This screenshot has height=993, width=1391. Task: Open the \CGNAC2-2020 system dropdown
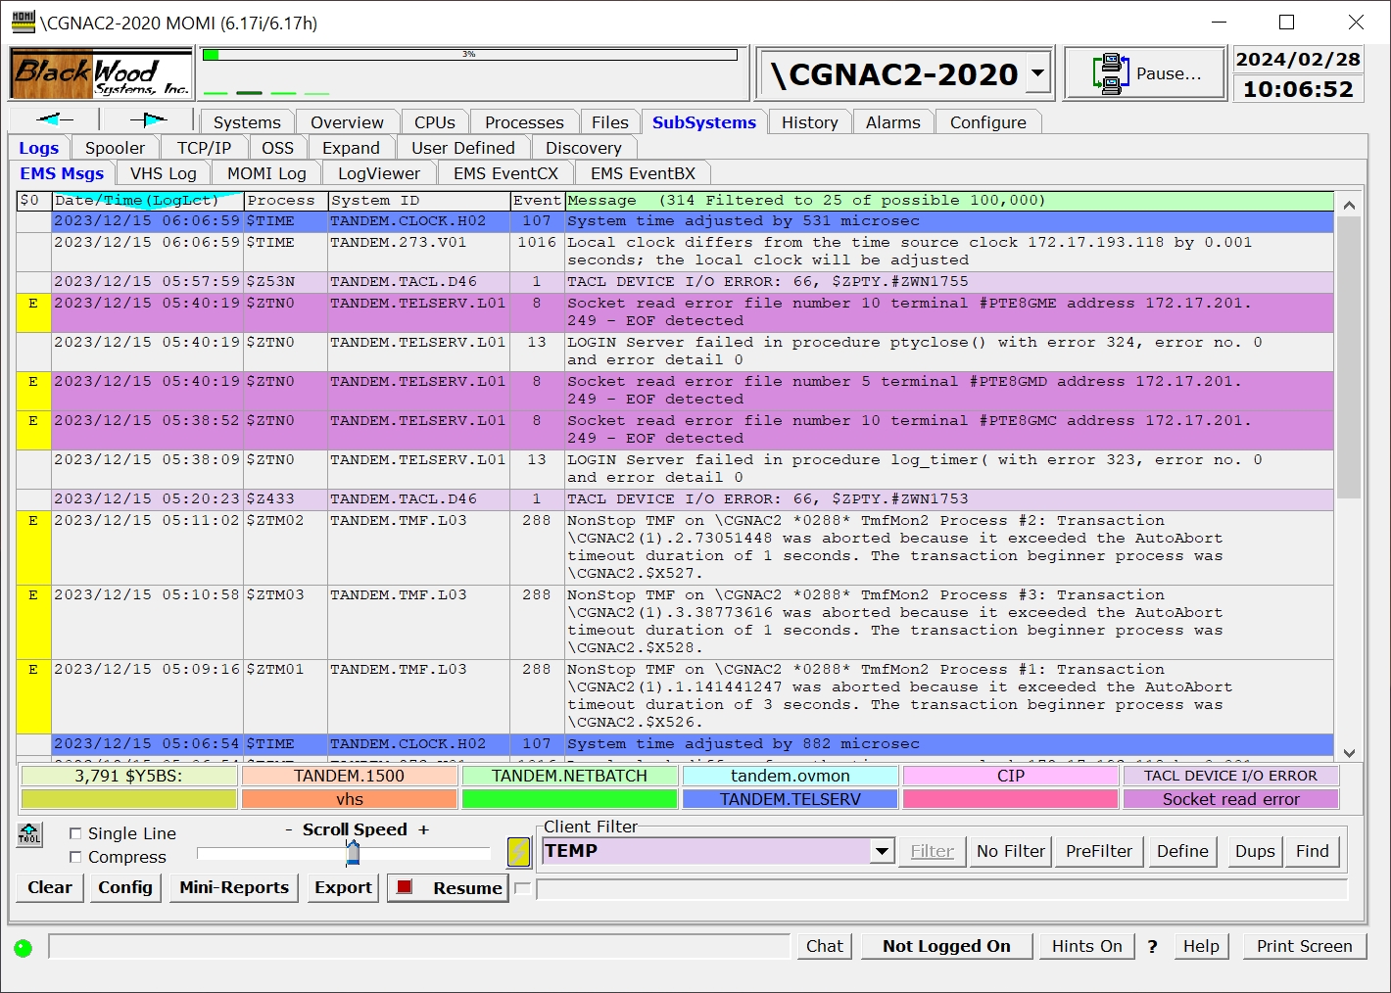pyautogui.click(x=1037, y=74)
